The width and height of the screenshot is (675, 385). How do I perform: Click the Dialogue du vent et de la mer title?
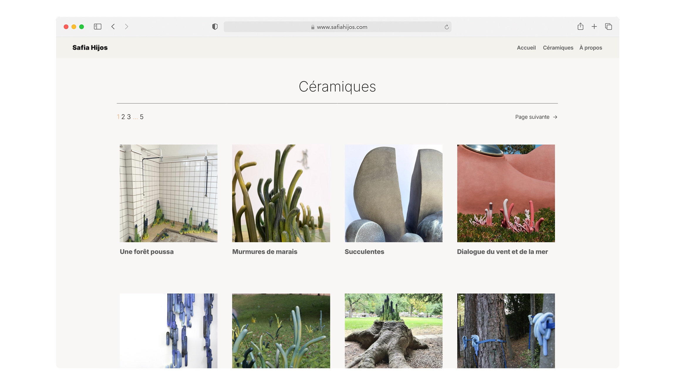(502, 252)
